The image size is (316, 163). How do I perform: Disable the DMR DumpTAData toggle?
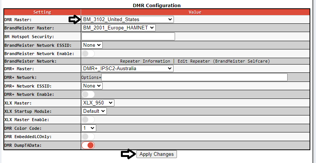click(88, 145)
